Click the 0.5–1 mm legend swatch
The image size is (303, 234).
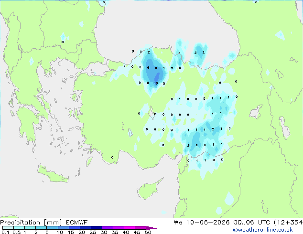[19, 228]
